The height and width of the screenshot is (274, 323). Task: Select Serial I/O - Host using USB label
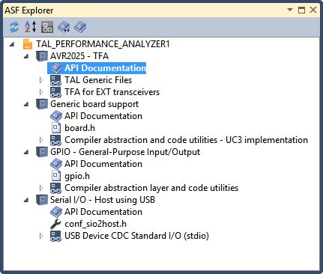103,200
